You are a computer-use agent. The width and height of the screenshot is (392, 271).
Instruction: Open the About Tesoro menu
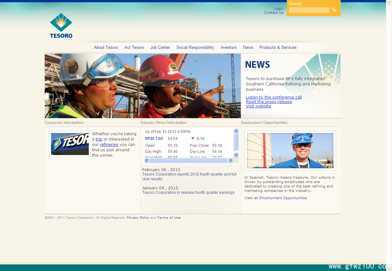click(106, 48)
